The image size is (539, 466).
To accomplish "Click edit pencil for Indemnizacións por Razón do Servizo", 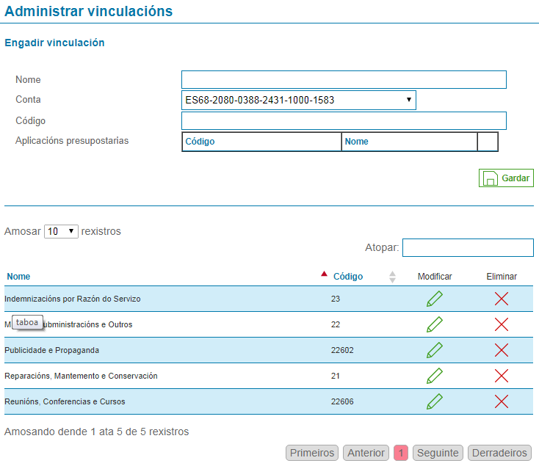I will coord(435,299).
